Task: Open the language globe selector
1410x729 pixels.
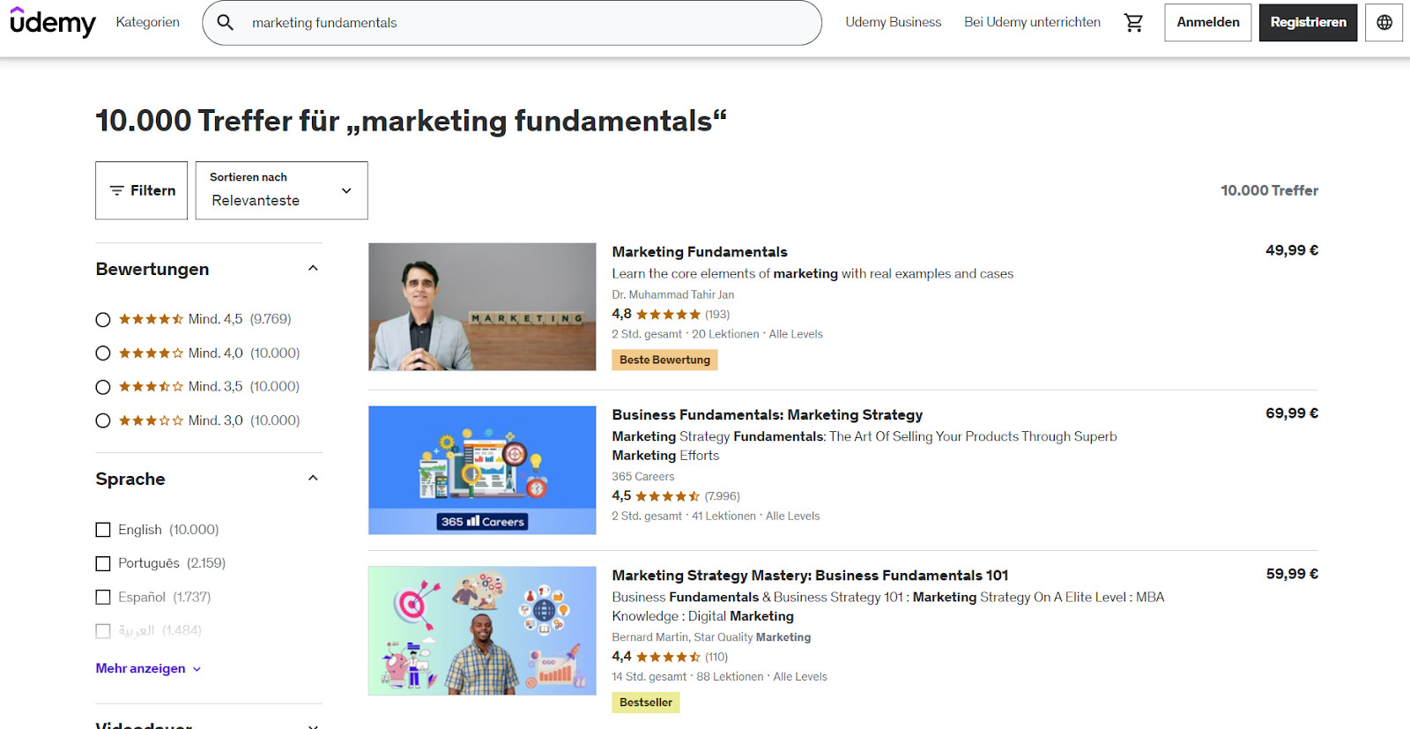Action: (1384, 22)
